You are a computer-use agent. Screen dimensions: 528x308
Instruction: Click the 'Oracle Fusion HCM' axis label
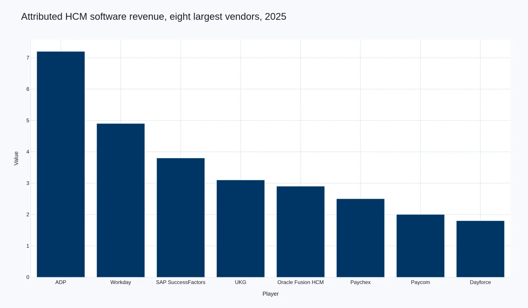301,282
